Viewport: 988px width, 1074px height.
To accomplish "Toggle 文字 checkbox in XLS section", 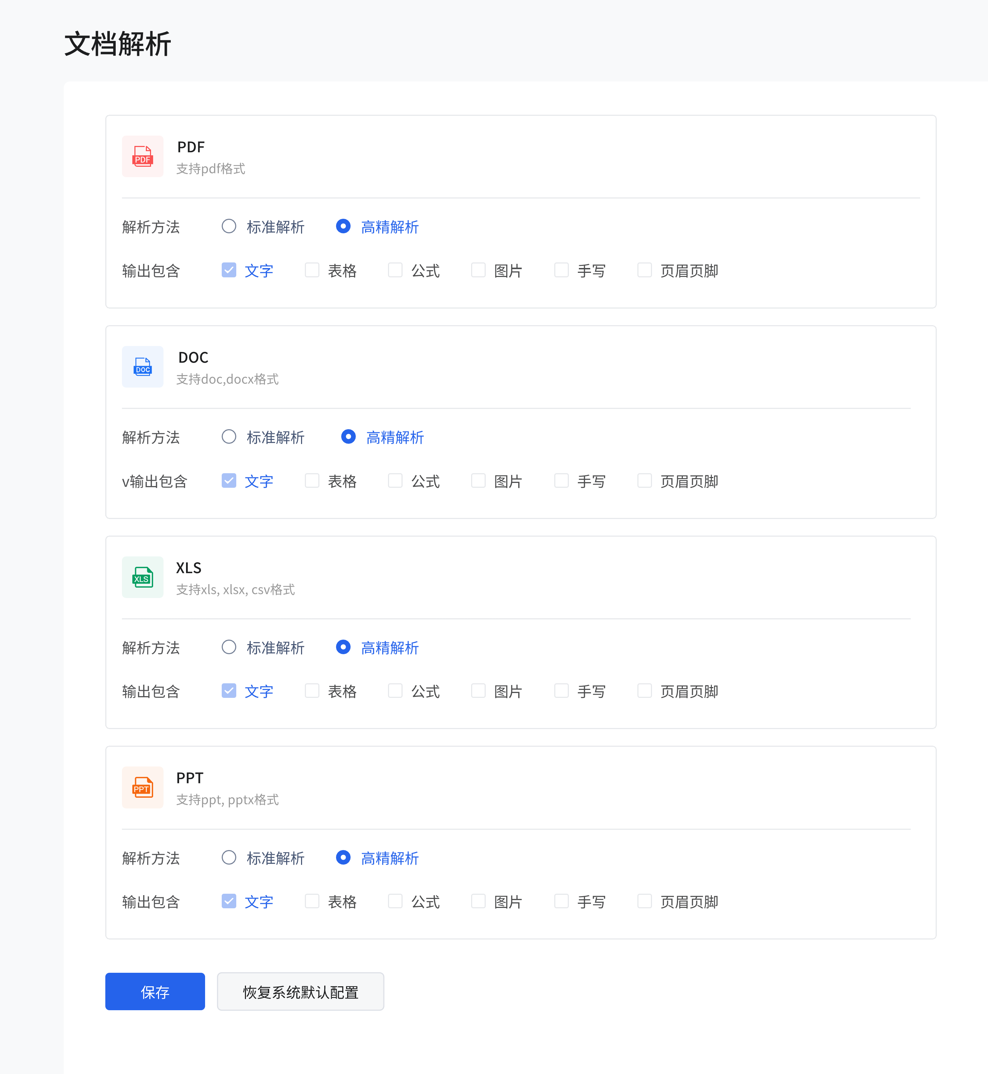I will tap(229, 691).
